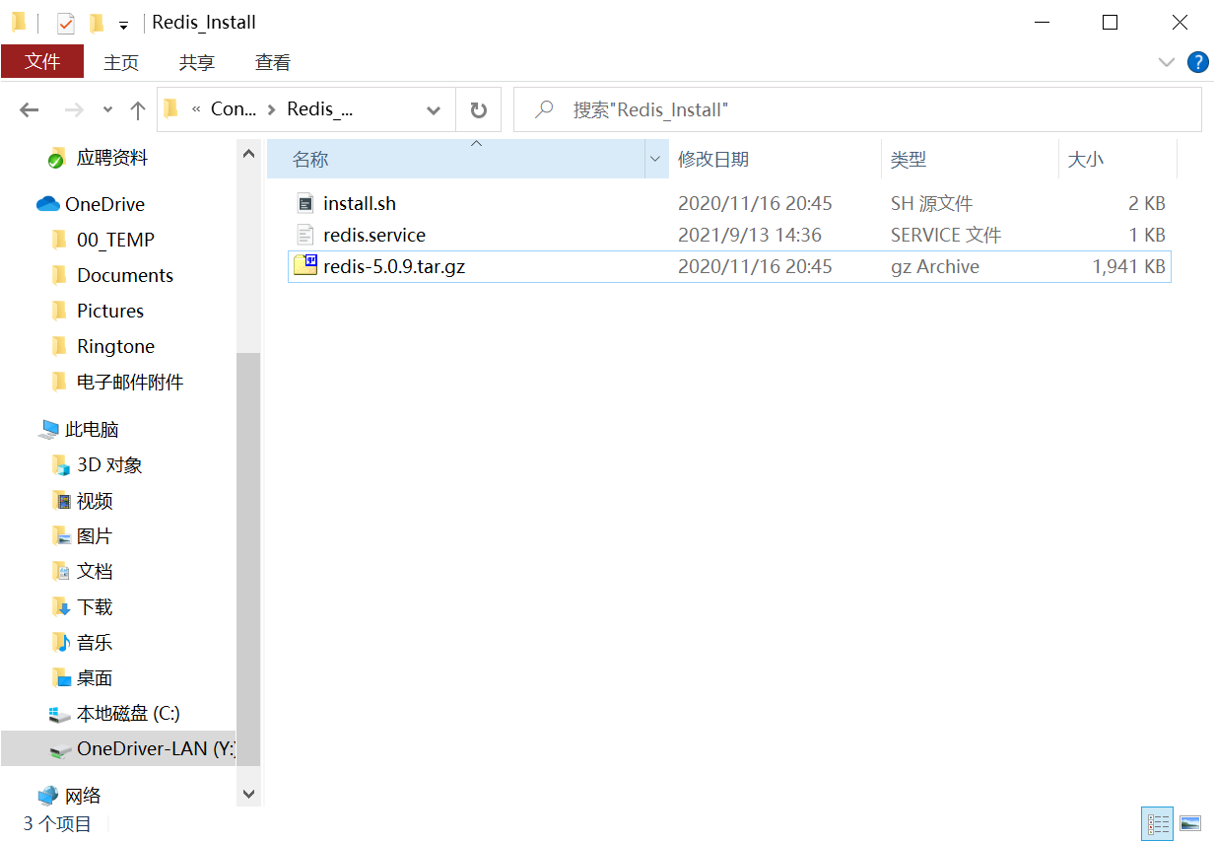Sort by the 大小 column header

pyautogui.click(x=1117, y=159)
